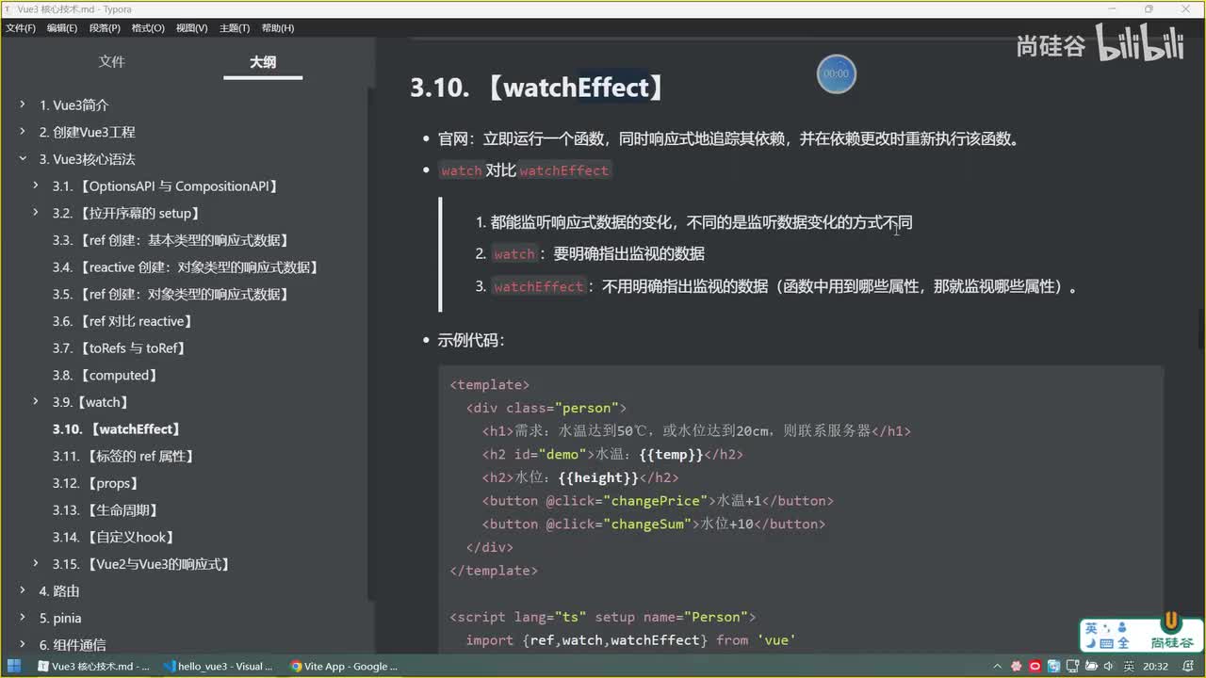
Task: Jump to outline item '2. 创建Vue3工程'
Action: pyautogui.click(x=88, y=132)
